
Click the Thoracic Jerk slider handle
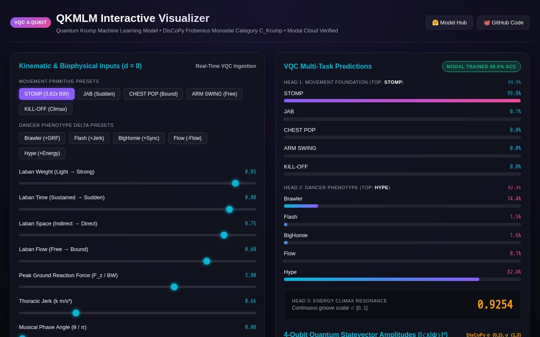click(76, 313)
